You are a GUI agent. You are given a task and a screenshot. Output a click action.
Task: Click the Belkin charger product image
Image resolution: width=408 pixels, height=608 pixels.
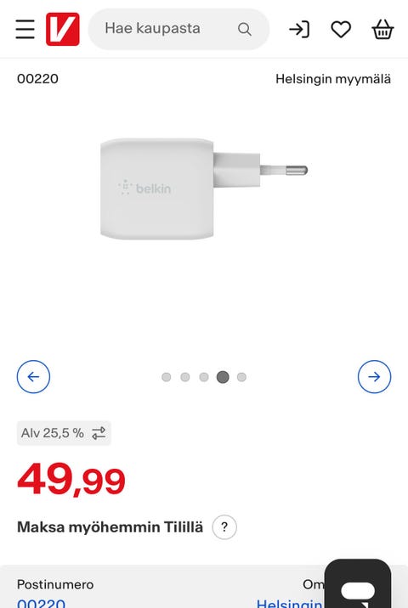point(204,189)
